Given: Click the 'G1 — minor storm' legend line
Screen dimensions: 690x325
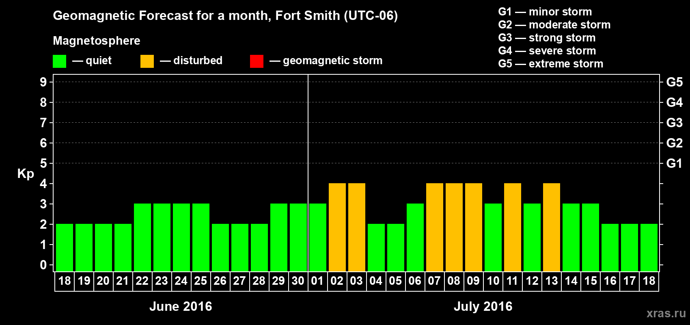Looking at the screenshot, I should [x=545, y=12].
